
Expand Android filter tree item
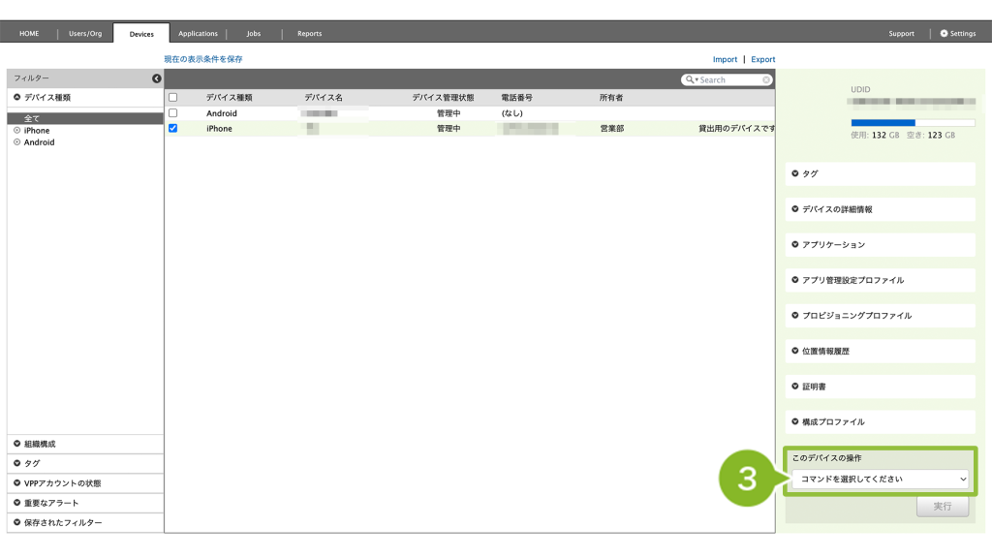coord(17,142)
